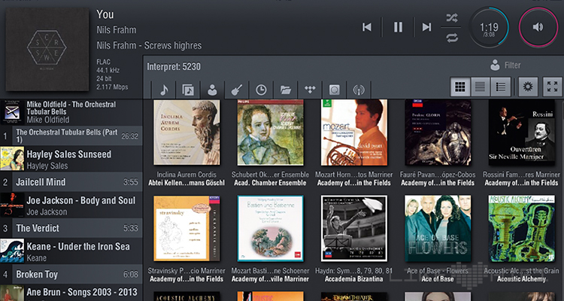Screen dimensions: 564x301
Task: Open the tracks view with note icon
Action: pos(164,90)
